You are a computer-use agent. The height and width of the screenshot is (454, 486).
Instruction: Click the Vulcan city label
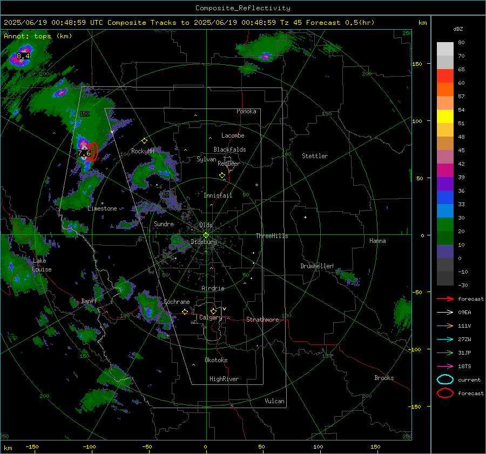click(274, 401)
